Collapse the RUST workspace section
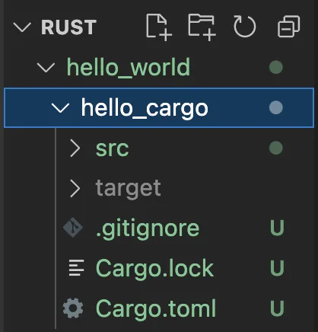318x332 pixels. click(22, 27)
